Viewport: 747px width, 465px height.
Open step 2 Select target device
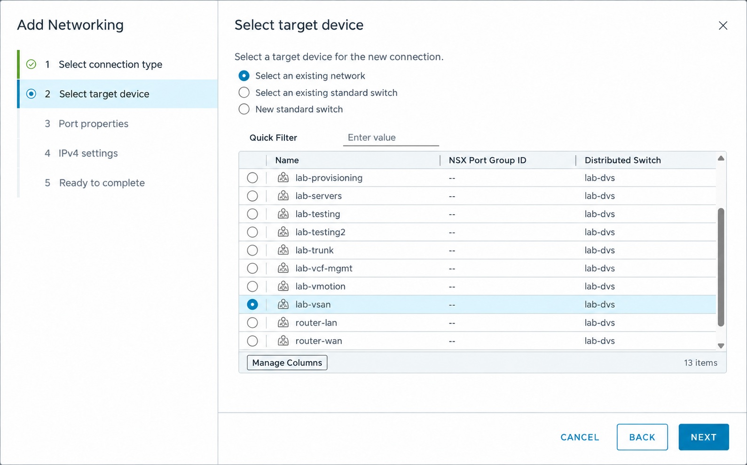tap(118, 94)
